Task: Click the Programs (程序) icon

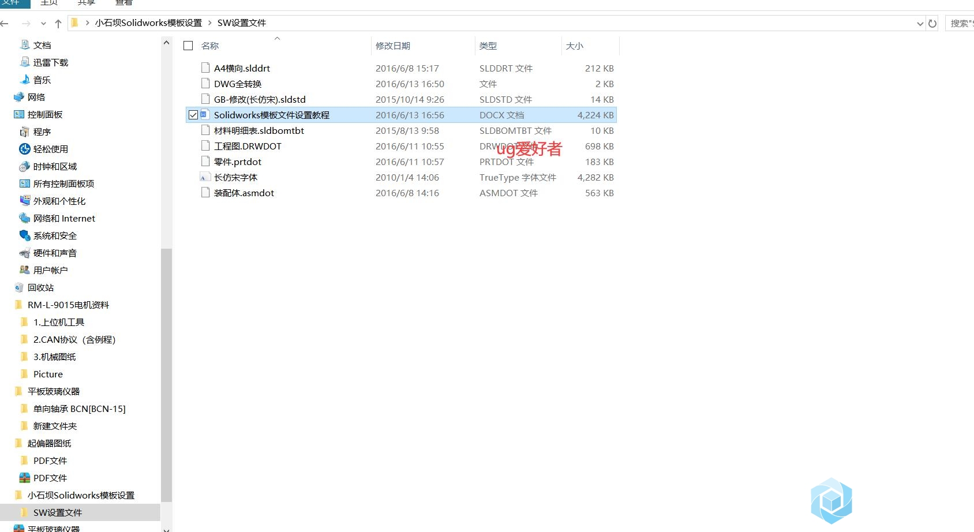Action: click(25, 132)
